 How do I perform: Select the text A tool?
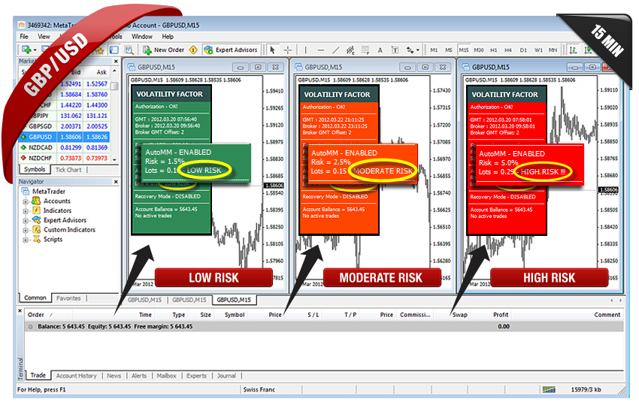tap(380, 50)
